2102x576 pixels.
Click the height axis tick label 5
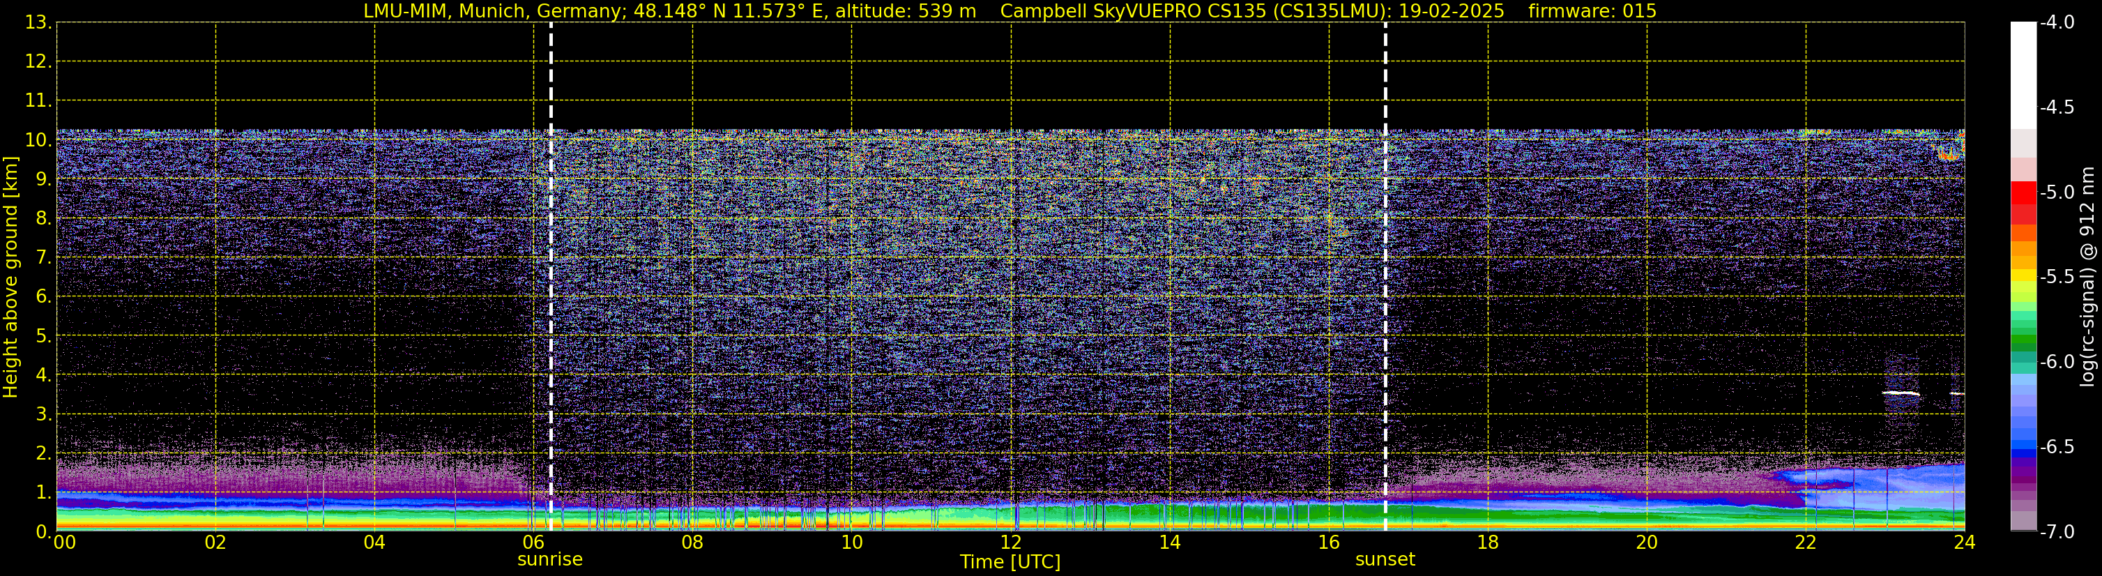tap(43, 336)
